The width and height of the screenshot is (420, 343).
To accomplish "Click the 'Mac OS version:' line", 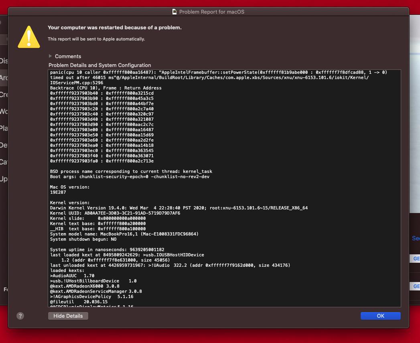I will [70, 187].
